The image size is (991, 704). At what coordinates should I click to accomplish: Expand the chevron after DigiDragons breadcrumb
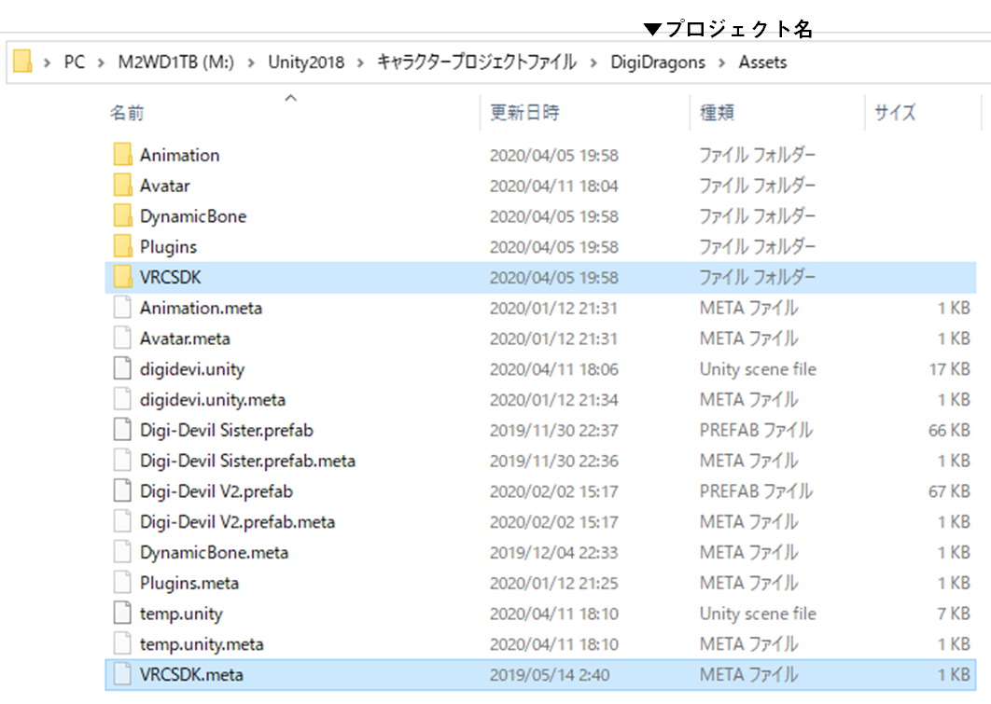pyautogui.click(x=721, y=62)
